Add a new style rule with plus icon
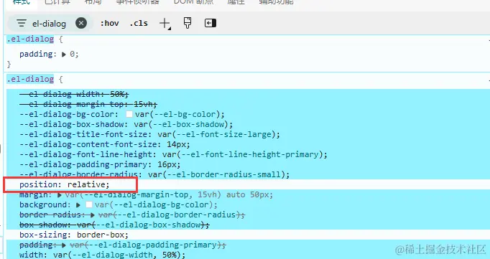Image resolution: width=490 pixels, height=259 pixels. [165, 24]
